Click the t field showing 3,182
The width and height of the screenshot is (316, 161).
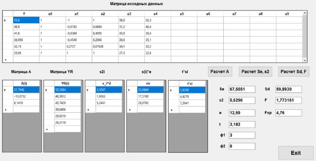(x=242, y=124)
